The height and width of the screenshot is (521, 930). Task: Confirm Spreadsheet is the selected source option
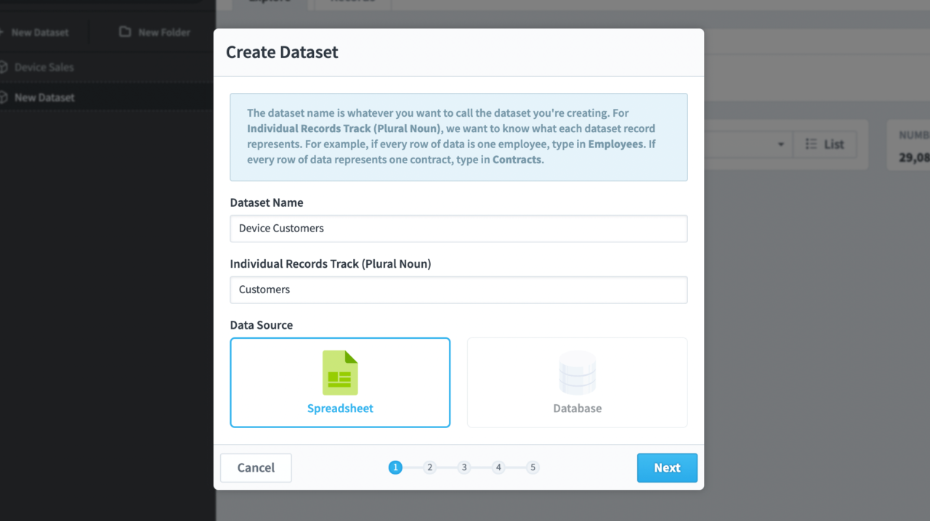tap(339, 382)
